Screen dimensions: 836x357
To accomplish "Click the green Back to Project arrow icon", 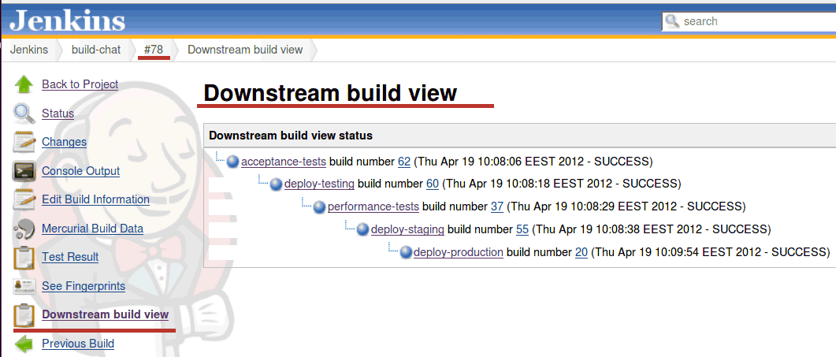I will (24, 84).
